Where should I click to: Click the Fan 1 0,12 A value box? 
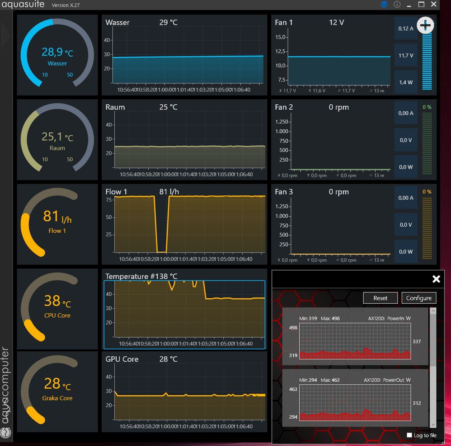[406, 28]
